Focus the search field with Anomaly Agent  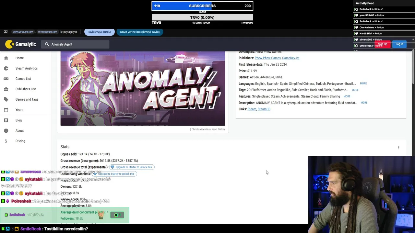(x=75, y=44)
